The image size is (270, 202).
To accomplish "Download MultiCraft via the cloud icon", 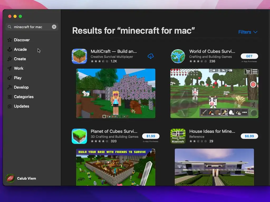I will point(151,56).
